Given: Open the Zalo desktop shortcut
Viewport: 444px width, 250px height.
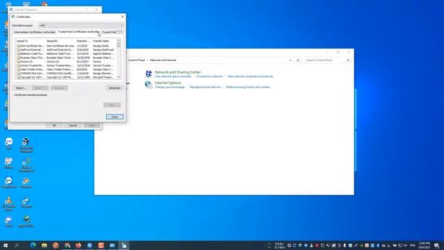Looking at the screenshot, I should pos(9,143).
